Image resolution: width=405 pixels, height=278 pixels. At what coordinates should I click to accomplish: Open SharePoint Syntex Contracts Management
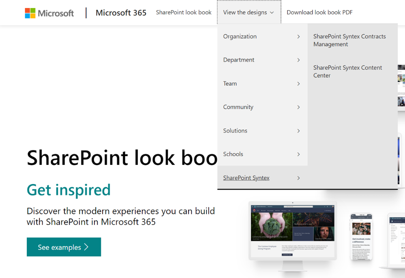tap(349, 40)
